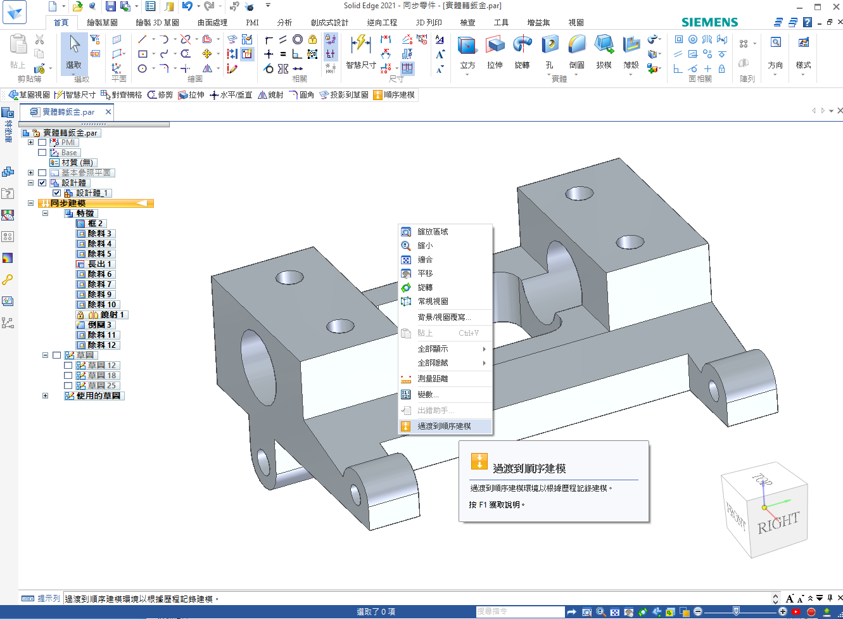Collapse the 草圖 tree node
The height and width of the screenshot is (619, 843).
pyautogui.click(x=45, y=355)
